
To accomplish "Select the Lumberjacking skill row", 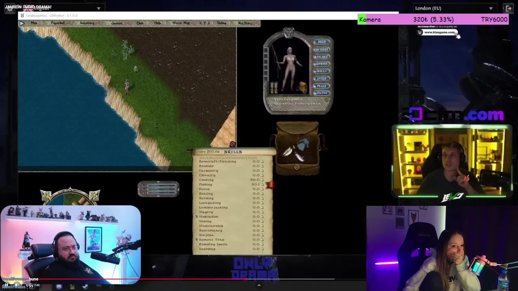I will pos(231,207).
